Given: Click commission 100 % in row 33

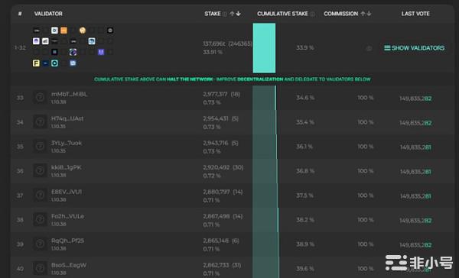Looking at the screenshot, I should pyautogui.click(x=366, y=98).
